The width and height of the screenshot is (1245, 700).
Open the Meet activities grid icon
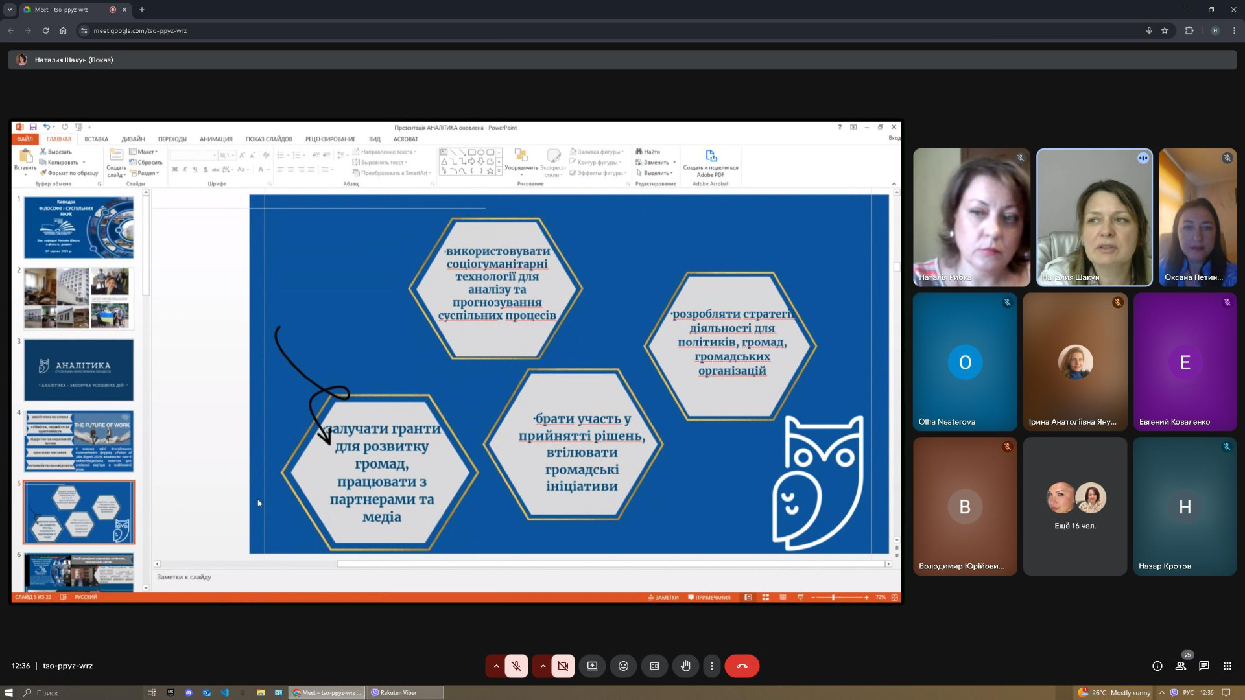(1227, 666)
